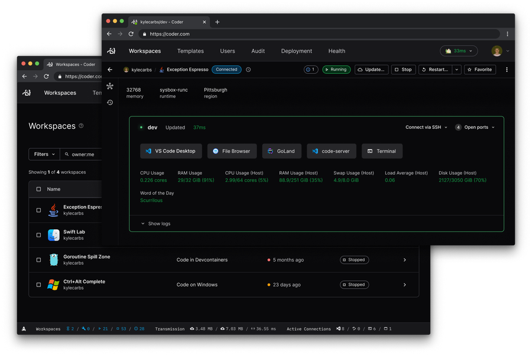Open the front browser kebab menu
This screenshot has height=355, width=532.
(x=508, y=34)
